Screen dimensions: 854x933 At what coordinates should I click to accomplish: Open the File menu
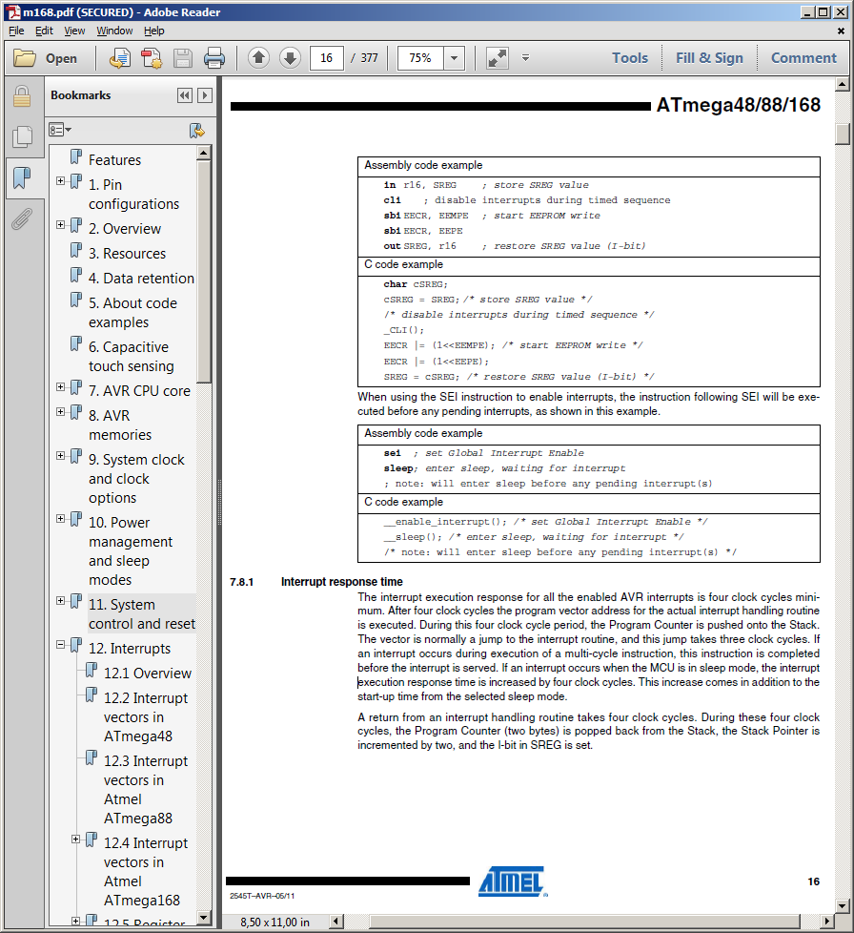click(x=16, y=31)
